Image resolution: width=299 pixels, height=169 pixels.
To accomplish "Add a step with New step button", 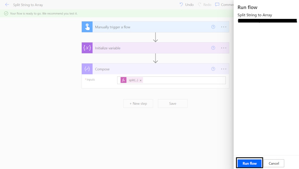I will click(x=138, y=103).
